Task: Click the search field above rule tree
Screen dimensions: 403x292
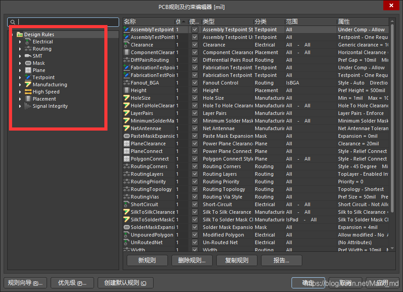Action: [67, 22]
